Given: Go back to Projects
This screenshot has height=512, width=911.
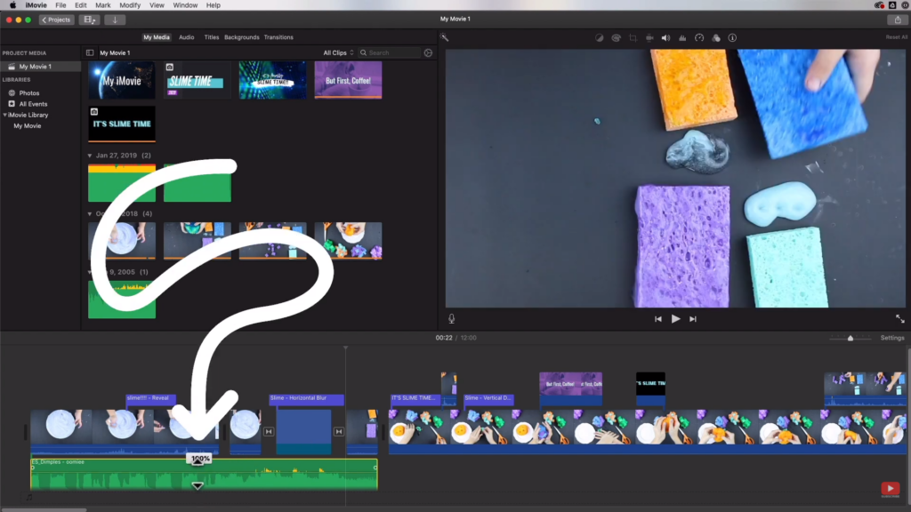Looking at the screenshot, I should (56, 20).
